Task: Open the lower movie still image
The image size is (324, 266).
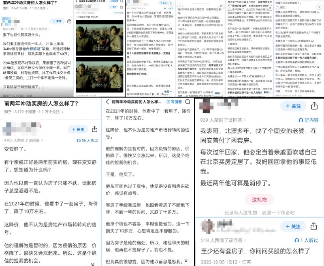Action: pos(100,75)
